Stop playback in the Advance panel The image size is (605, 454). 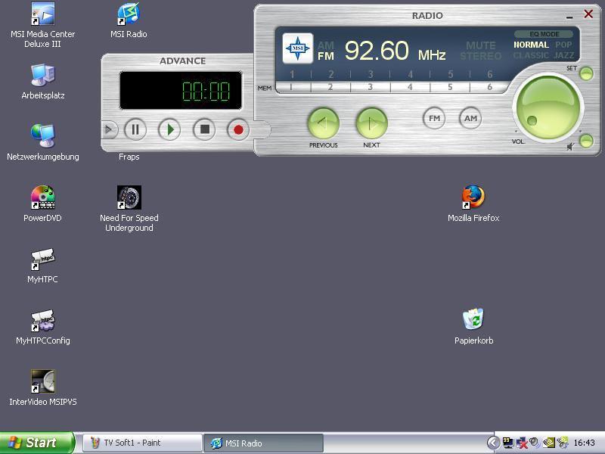(x=204, y=129)
